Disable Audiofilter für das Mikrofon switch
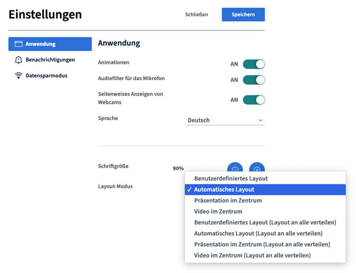The width and height of the screenshot is (356, 273). tap(253, 80)
